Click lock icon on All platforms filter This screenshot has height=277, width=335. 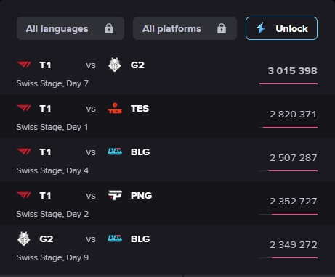[222, 28]
